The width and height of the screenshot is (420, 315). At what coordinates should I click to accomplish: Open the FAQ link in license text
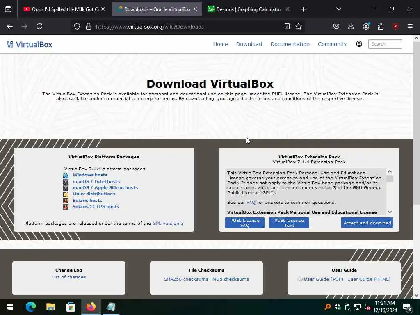pos(251,202)
